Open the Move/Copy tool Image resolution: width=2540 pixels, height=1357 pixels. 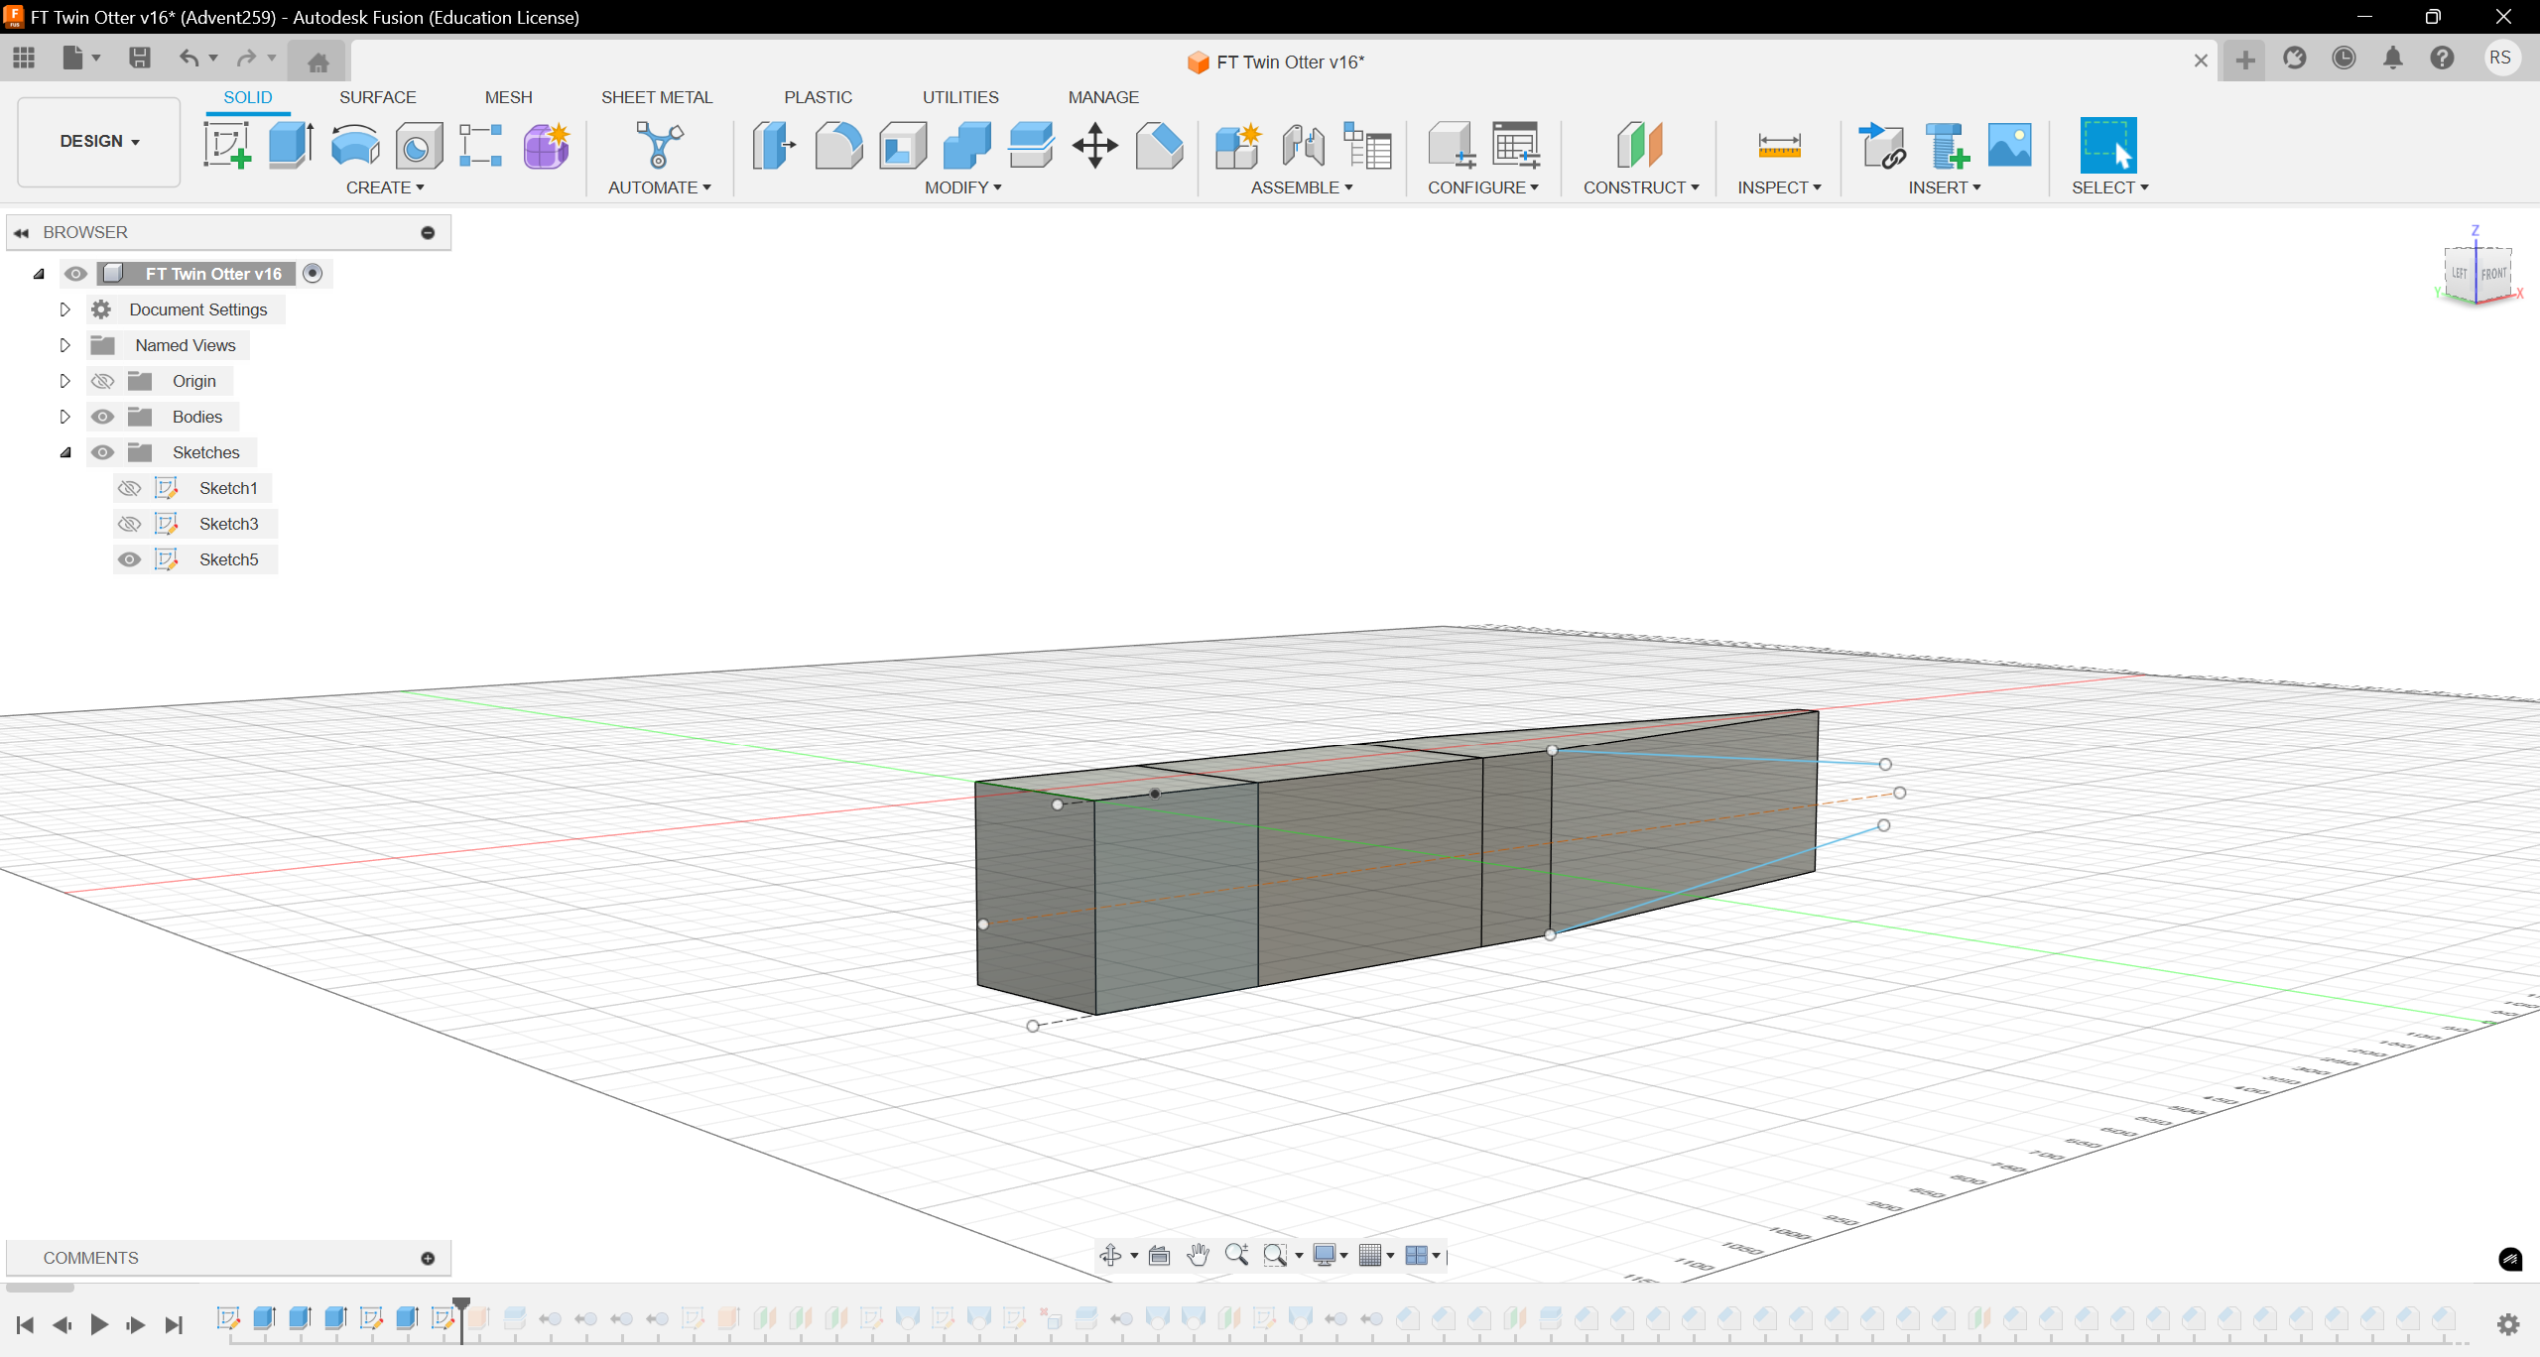tap(1093, 146)
